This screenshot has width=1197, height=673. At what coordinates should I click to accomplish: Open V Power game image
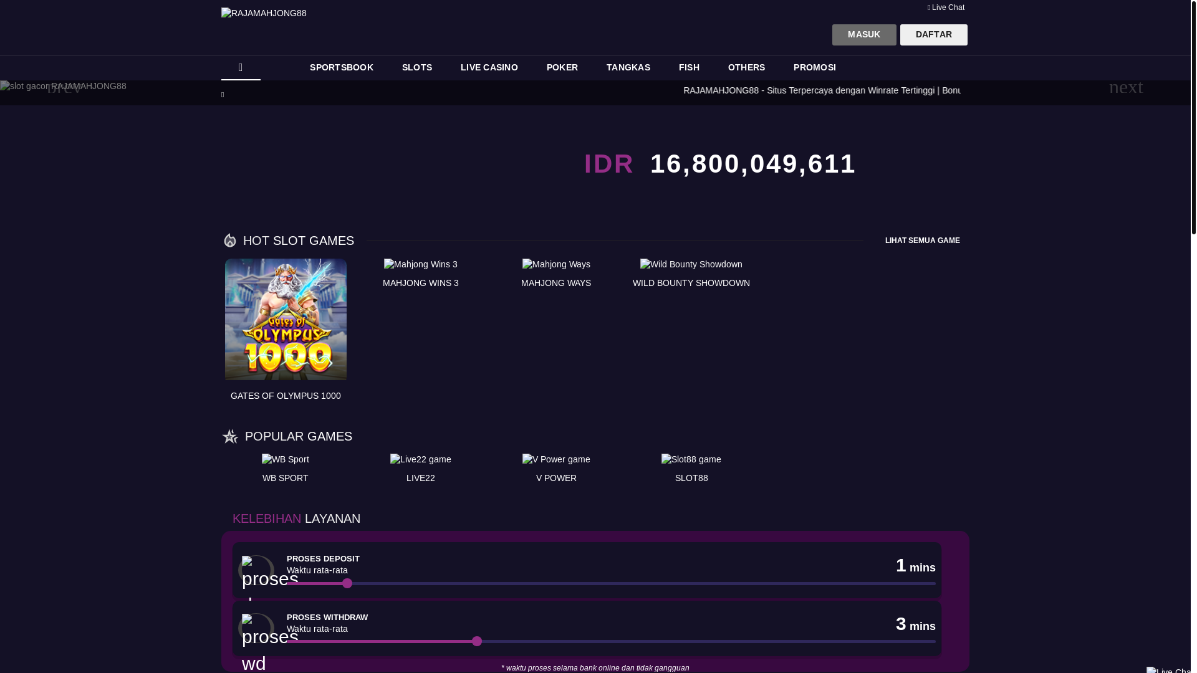tap(556, 459)
